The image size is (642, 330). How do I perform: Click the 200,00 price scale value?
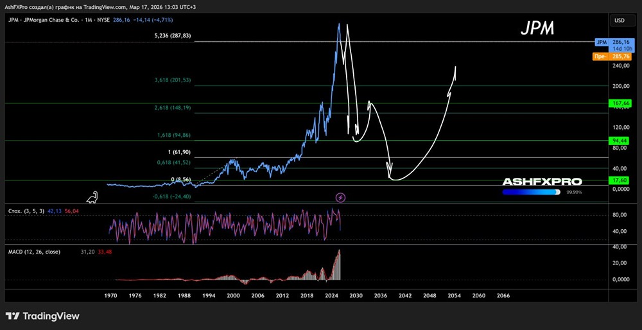click(621, 86)
